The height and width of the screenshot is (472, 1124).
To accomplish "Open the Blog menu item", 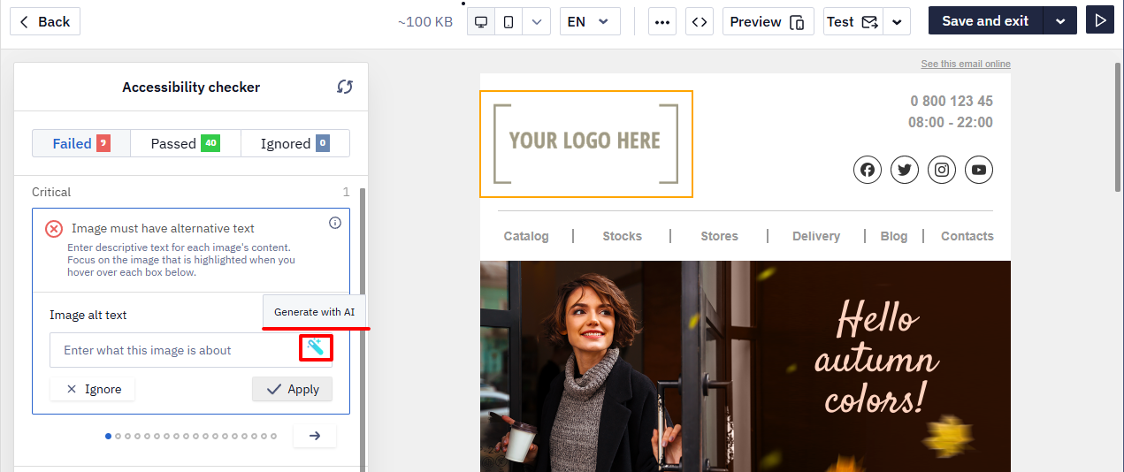I will (894, 236).
